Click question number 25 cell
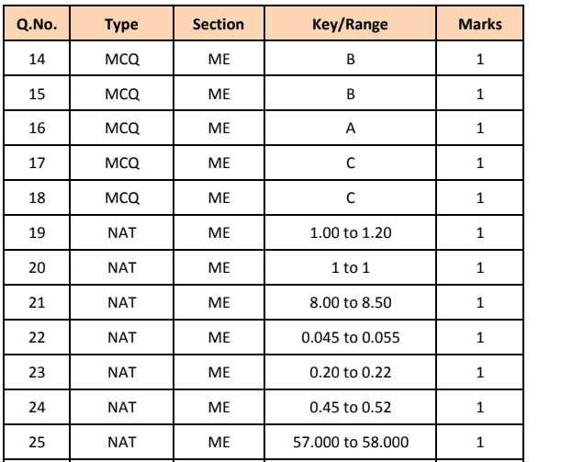 click(x=37, y=442)
